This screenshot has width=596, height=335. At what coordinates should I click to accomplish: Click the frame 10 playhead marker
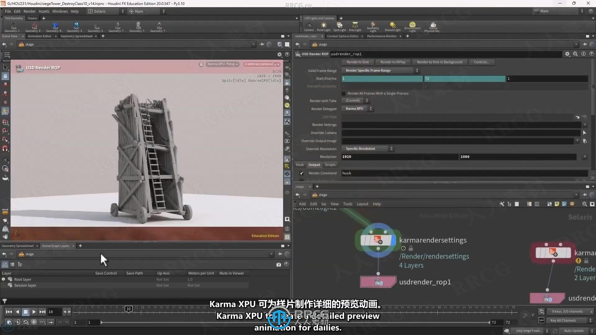(x=129, y=309)
